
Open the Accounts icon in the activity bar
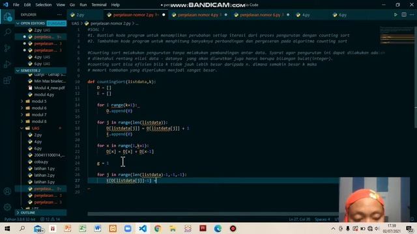tap(7, 191)
